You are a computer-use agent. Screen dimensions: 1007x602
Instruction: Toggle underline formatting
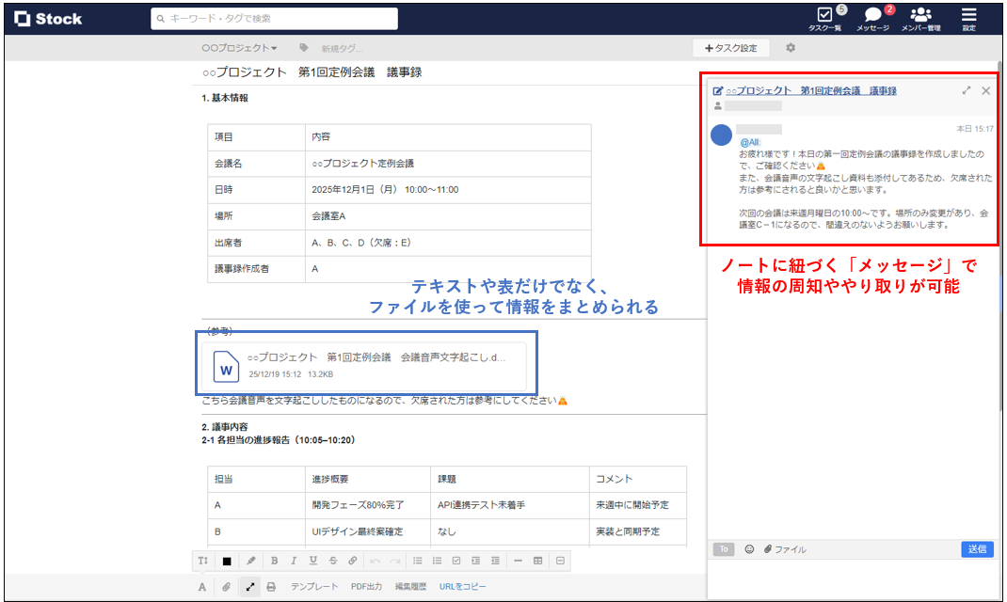pos(313,561)
